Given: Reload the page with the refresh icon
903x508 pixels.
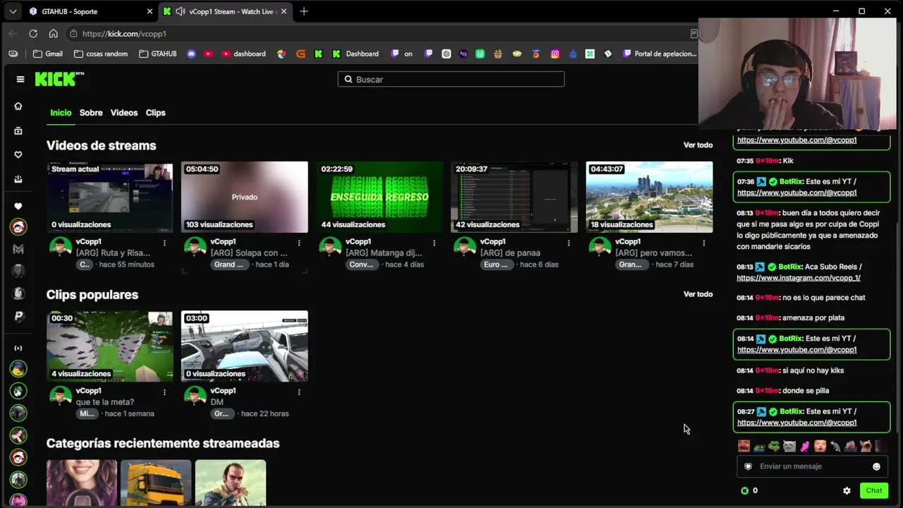Looking at the screenshot, I should (x=33, y=33).
